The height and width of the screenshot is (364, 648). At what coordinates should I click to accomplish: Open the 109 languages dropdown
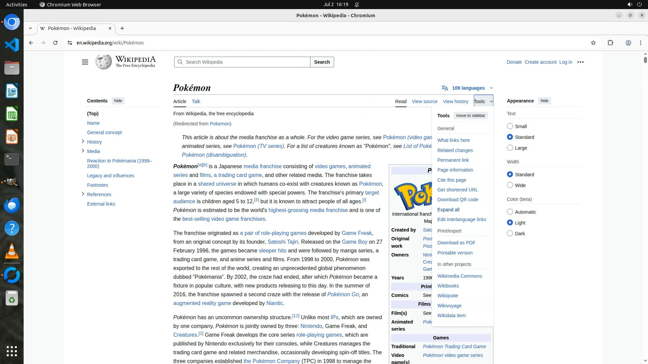coord(468,88)
